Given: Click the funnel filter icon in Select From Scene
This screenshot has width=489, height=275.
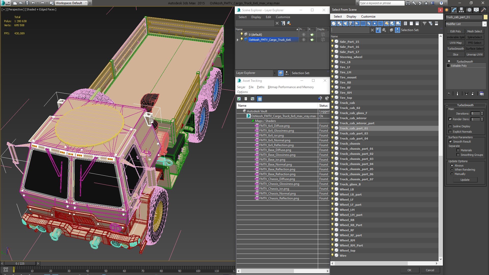Looking at the screenshot, I should tap(425, 23).
